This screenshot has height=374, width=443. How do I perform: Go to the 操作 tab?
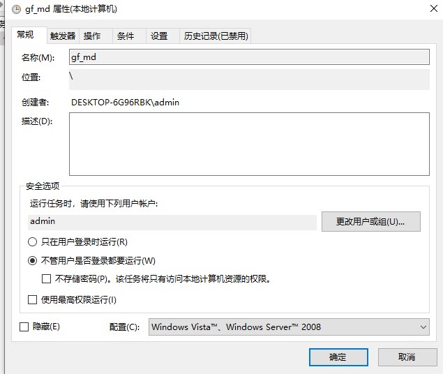92,36
